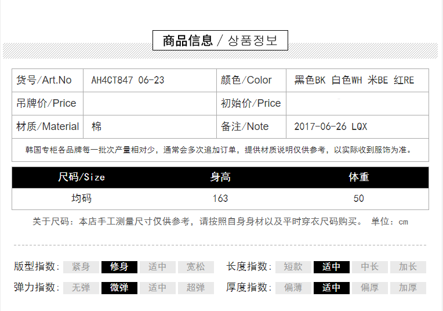Screen dimensions: 443x311
Task: Click the 身高 column header
Action: point(220,178)
